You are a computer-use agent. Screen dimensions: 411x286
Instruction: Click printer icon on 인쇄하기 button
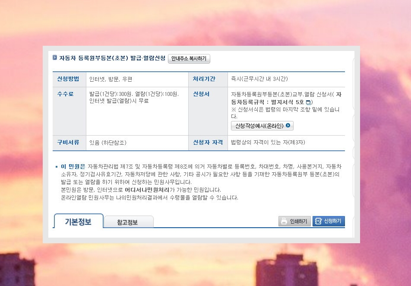point(284,221)
